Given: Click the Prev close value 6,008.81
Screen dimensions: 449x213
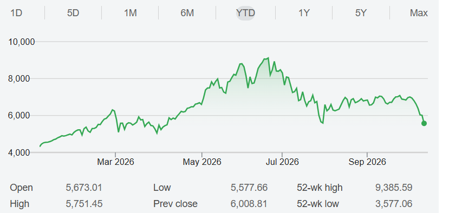Looking at the screenshot, I should click(x=249, y=204).
